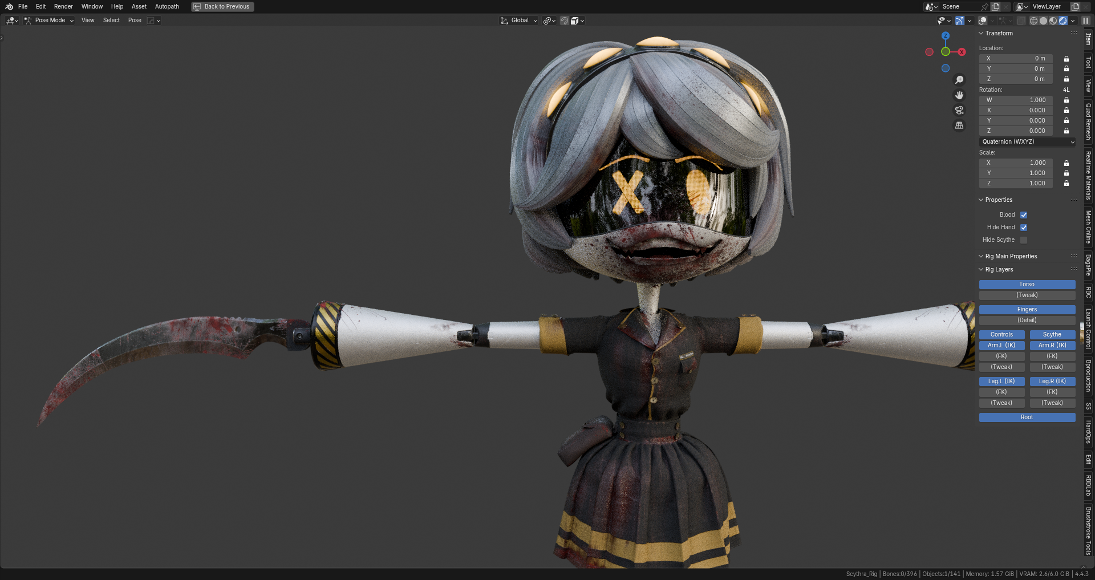
Task: Click the zoom magnifier viewport icon
Action: pyautogui.click(x=959, y=80)
